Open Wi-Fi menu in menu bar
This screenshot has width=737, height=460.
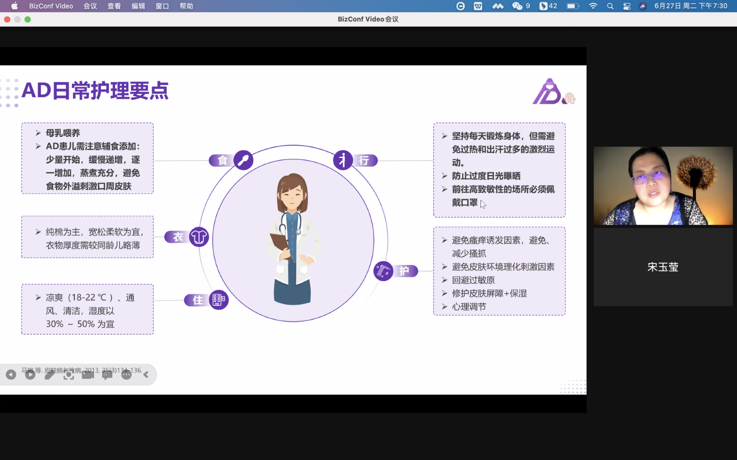(x=593, y=6)
